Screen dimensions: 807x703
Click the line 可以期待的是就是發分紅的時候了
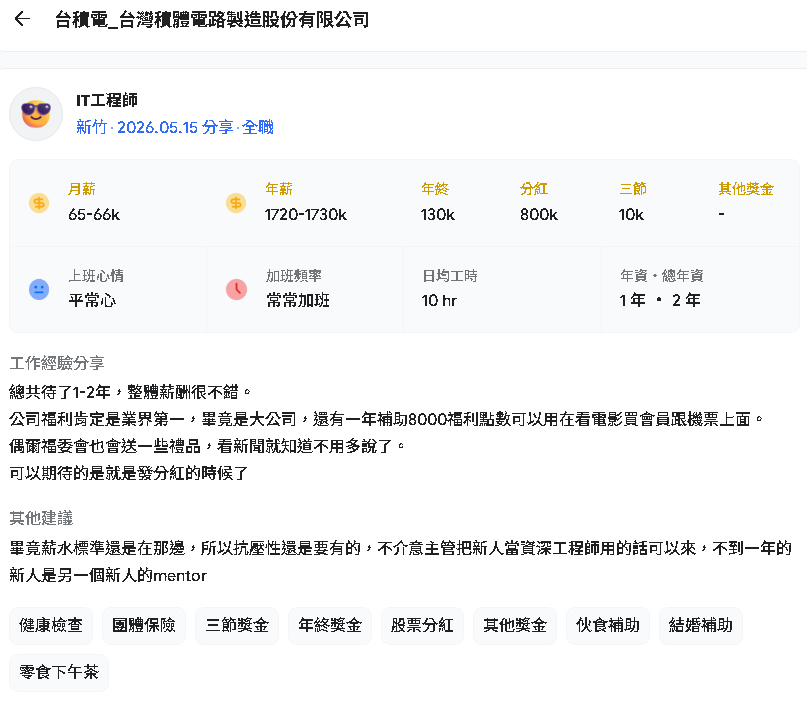[129, 473]
